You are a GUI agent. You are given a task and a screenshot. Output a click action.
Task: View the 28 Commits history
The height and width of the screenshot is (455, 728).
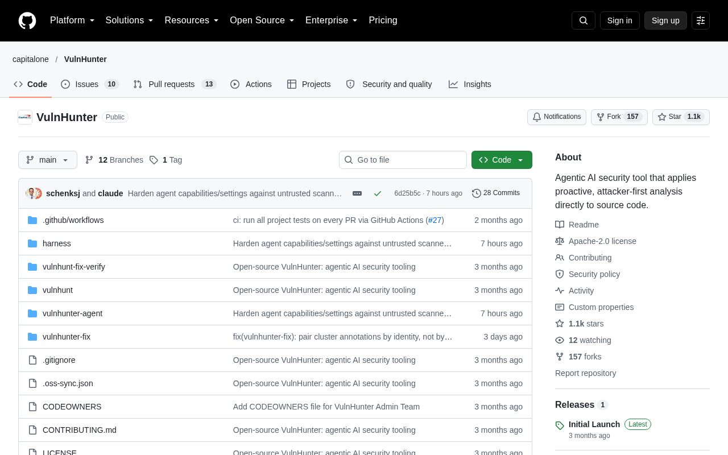(x=496, y=193)
